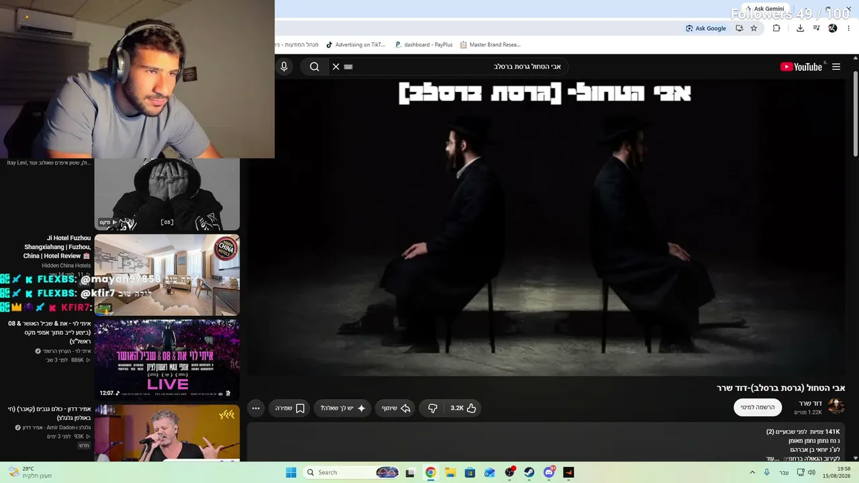The image size is (859, 483).
Task: Open Google Chrome from the taskbar
Action: pyautogui.click(x=430, y=472)
